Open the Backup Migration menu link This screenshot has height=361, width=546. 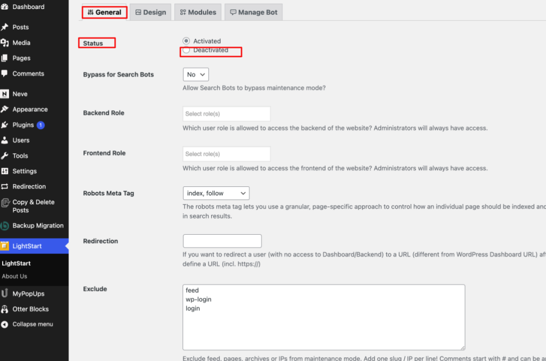pyautogui.click(x=38, y=225)
